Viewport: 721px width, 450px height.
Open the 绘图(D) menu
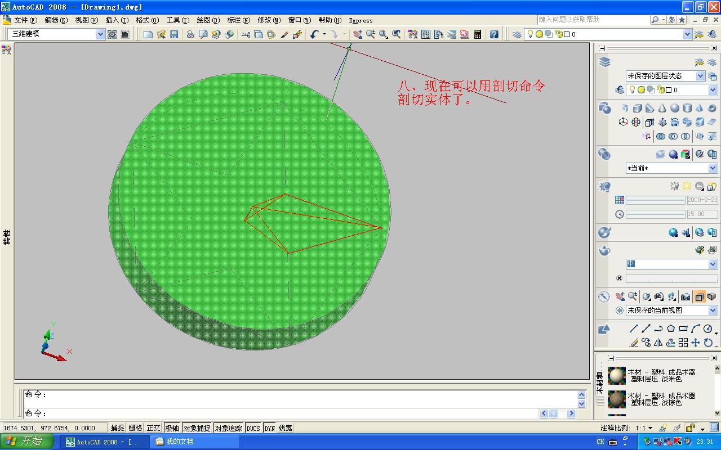click(x=208, y=20)
